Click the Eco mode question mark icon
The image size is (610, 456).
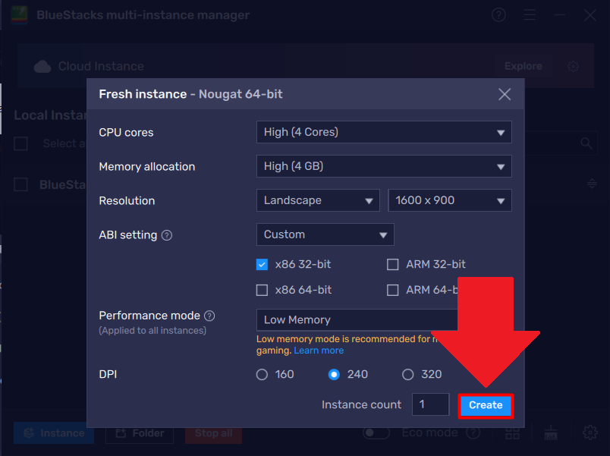pyautogui.click(x=473, y=432)
